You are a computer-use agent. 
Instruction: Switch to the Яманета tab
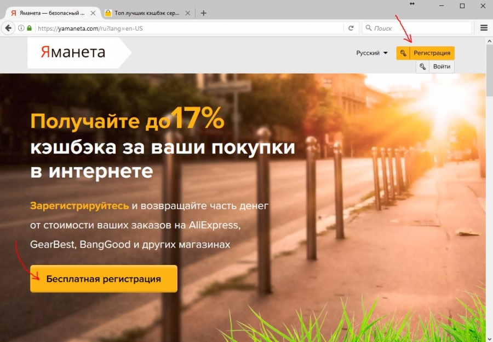(x=48, y=13)
